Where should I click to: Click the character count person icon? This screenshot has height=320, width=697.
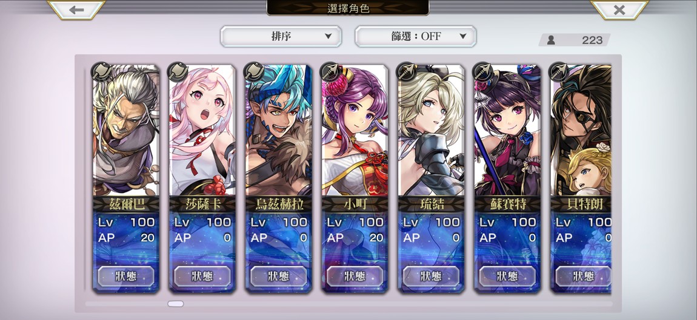[551, 40]
